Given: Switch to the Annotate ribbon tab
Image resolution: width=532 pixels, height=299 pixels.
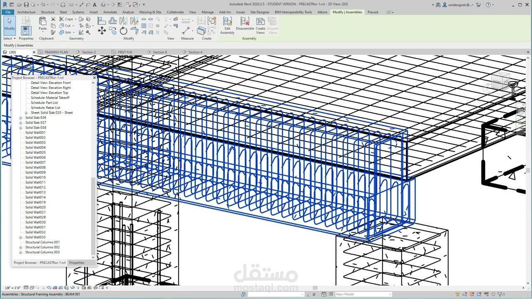Looking at the screenshot, I should (110, 12).
